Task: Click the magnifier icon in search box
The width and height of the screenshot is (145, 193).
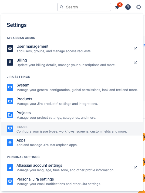Action: [62, 7]
